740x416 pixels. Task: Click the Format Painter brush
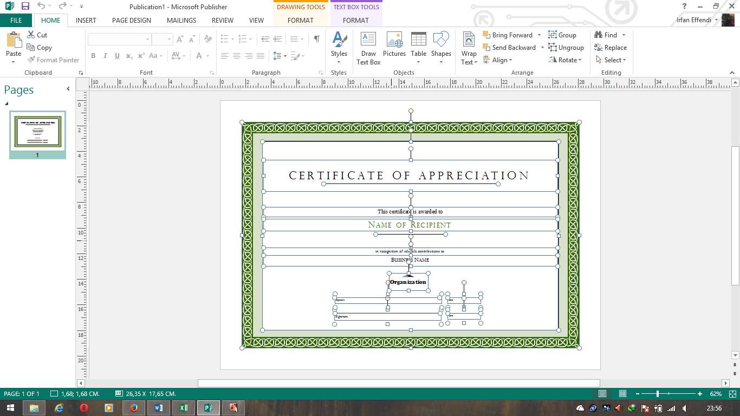coord(53,60)
